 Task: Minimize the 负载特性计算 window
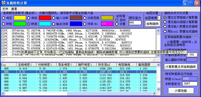[x=185, y=3]
